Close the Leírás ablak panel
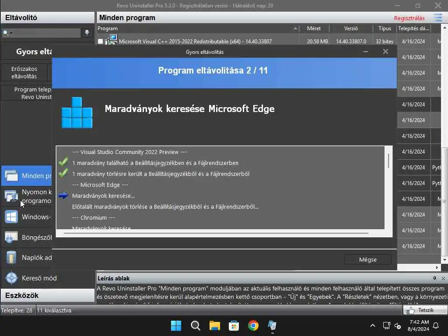Image resolution: width=448 pixels, height=336 pixels. (443, 278)
